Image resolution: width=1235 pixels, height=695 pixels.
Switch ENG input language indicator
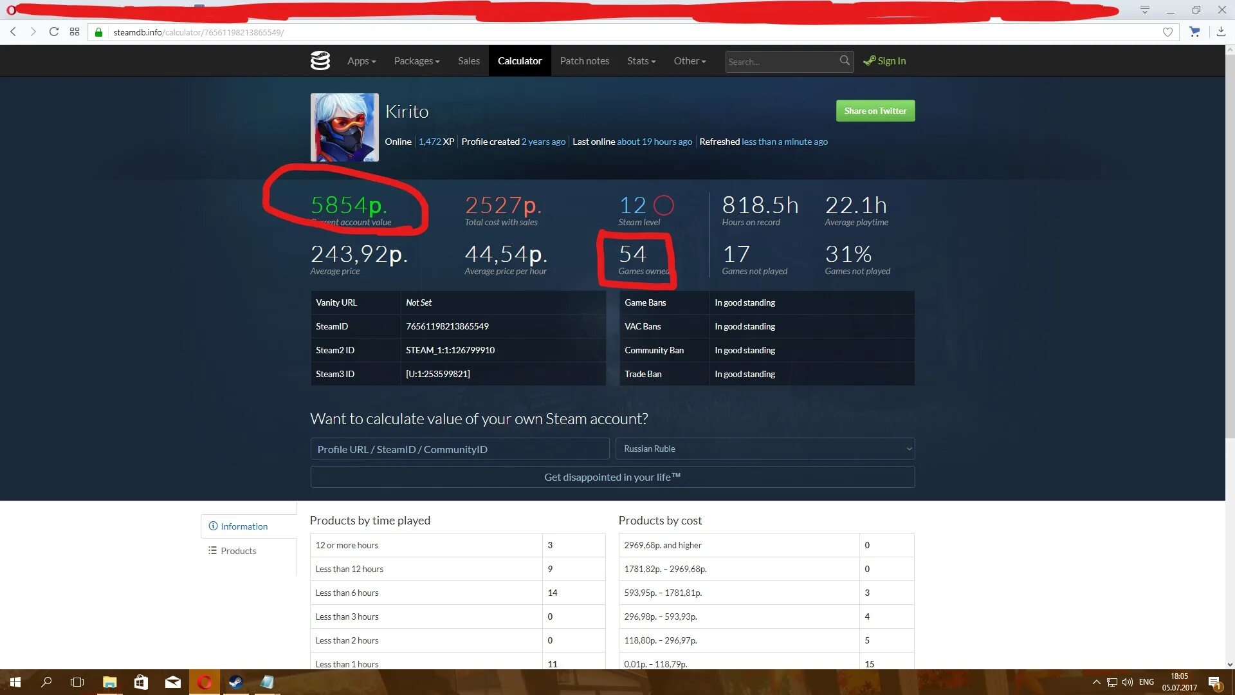tap(1146, 682)
